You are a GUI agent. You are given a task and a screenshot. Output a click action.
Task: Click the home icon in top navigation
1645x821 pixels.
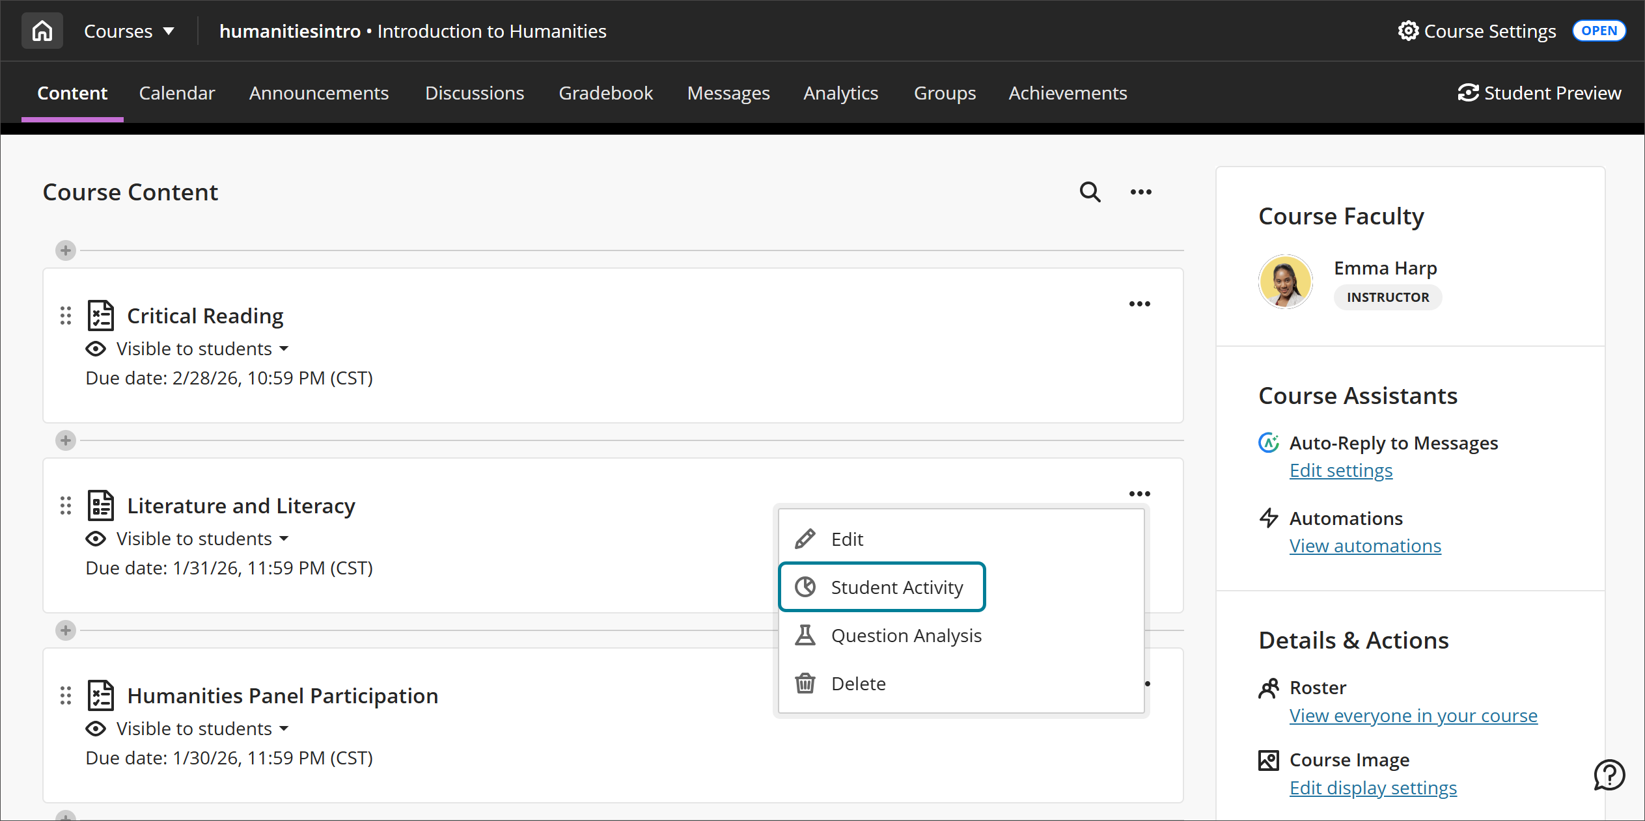click(42, 30)
